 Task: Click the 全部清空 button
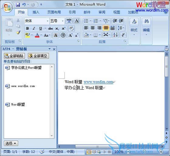(x=38, y=56)
